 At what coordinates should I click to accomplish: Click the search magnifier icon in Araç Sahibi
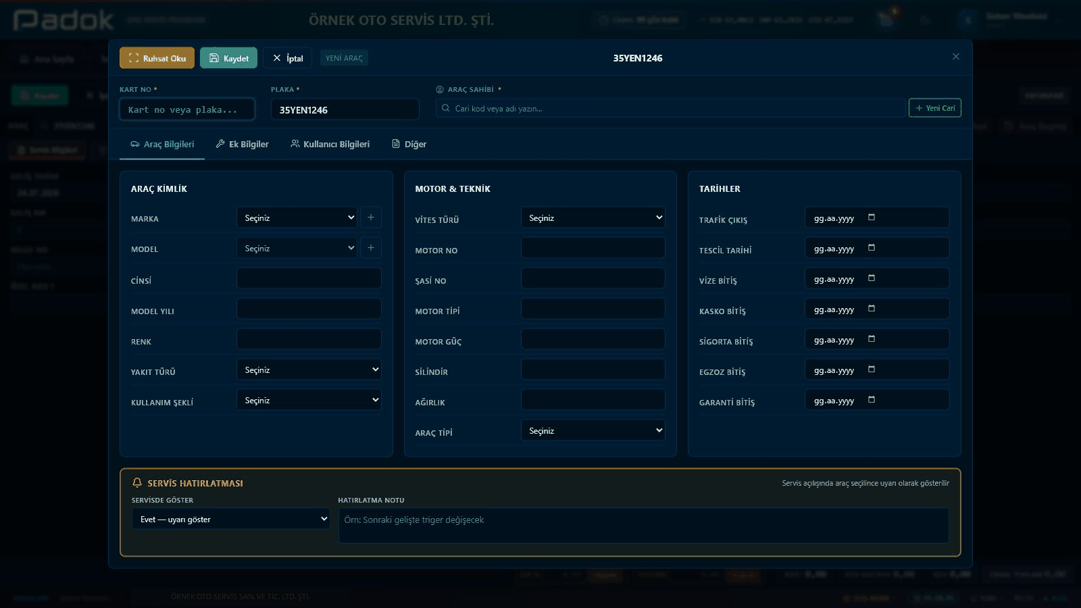click(446, 108)
